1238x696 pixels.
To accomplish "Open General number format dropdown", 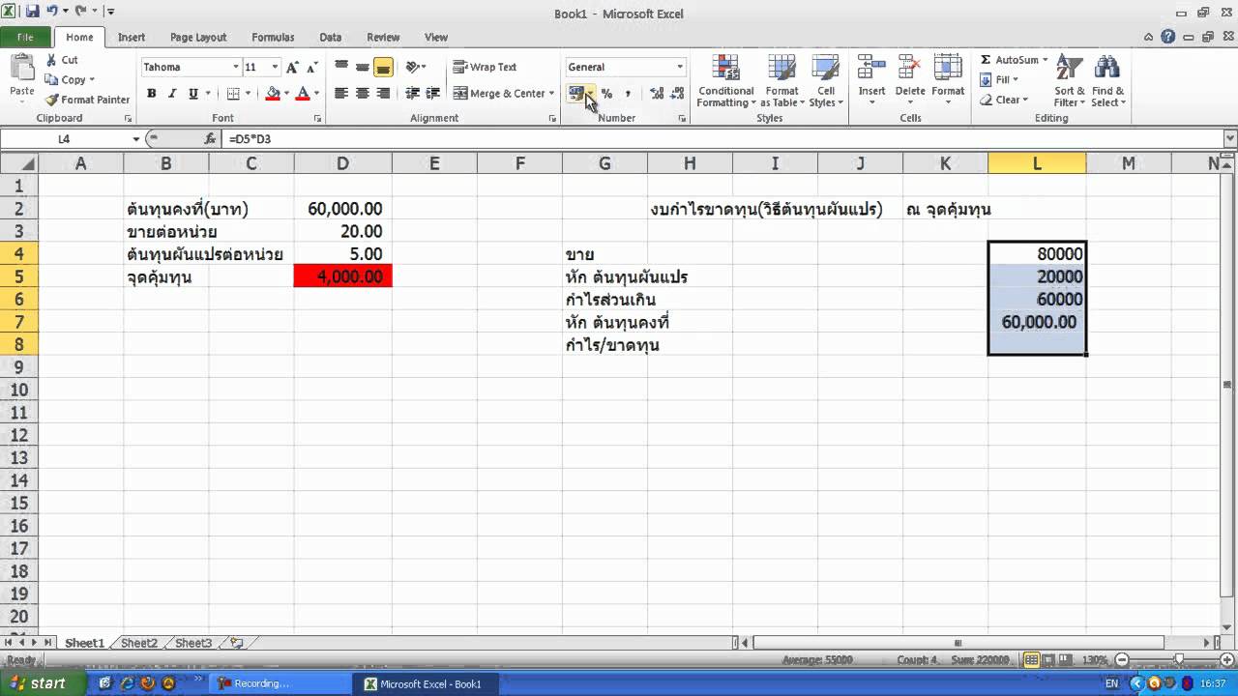I will pos(680,67).
